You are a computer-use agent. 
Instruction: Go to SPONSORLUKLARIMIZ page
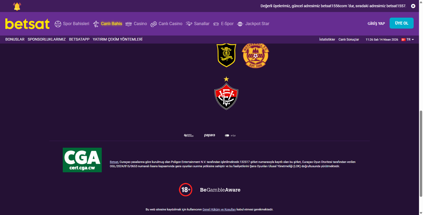[47, 39]
